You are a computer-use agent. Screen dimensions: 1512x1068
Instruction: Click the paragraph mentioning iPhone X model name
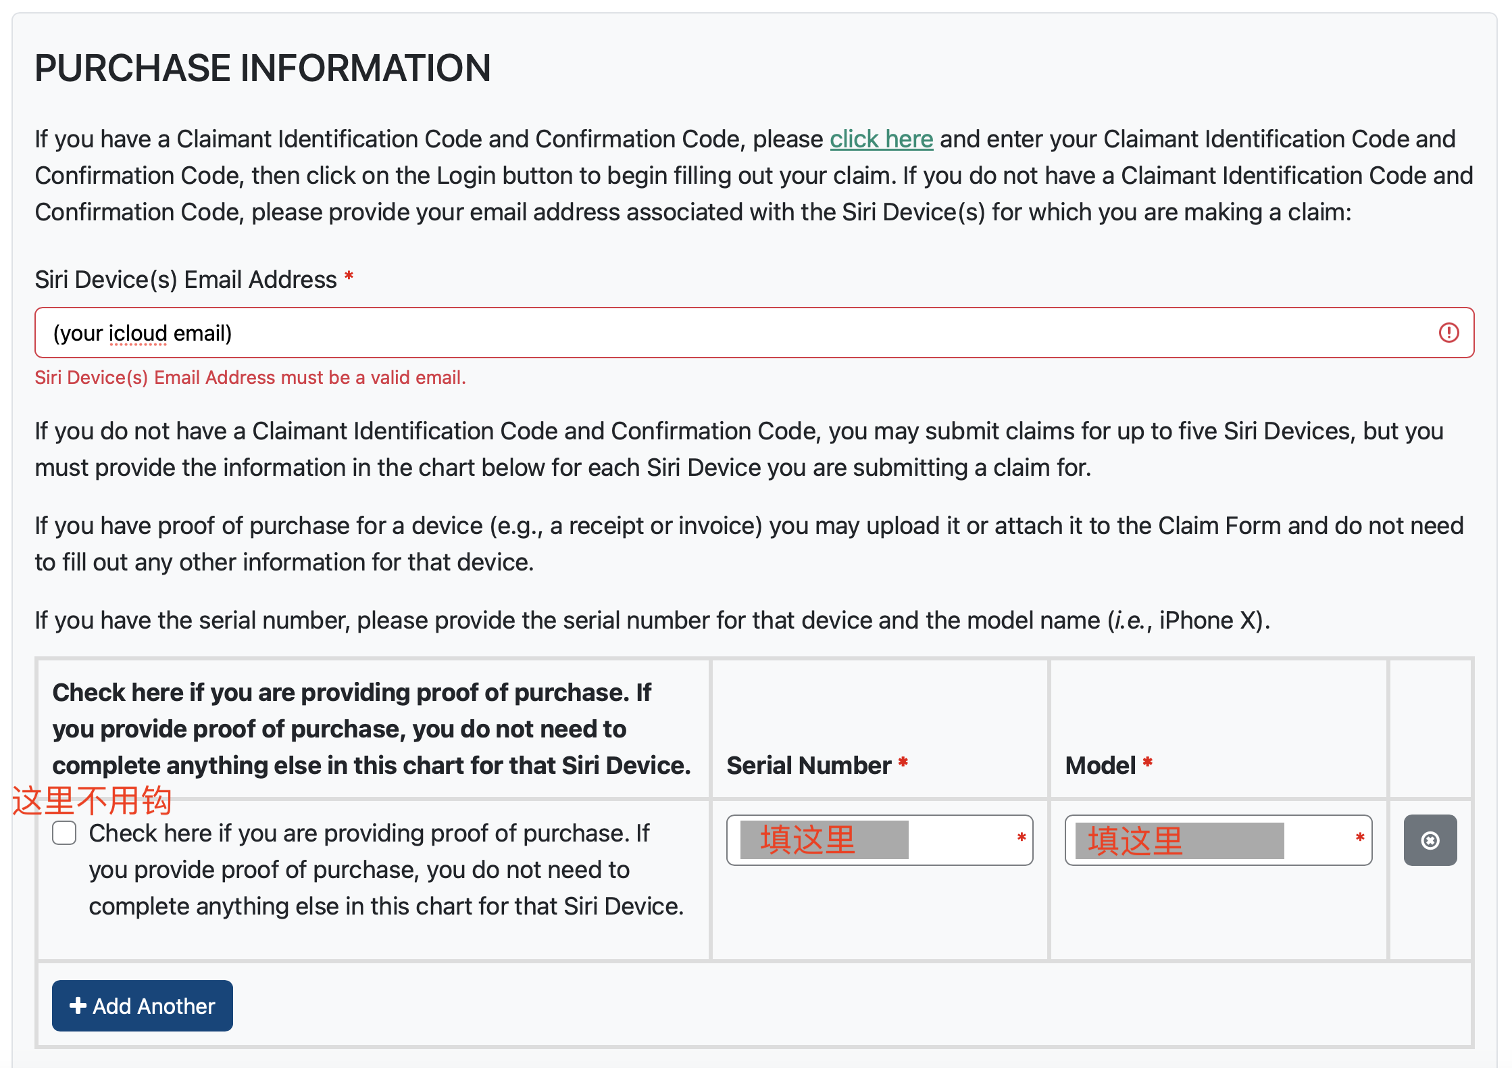tap(653, 621)
